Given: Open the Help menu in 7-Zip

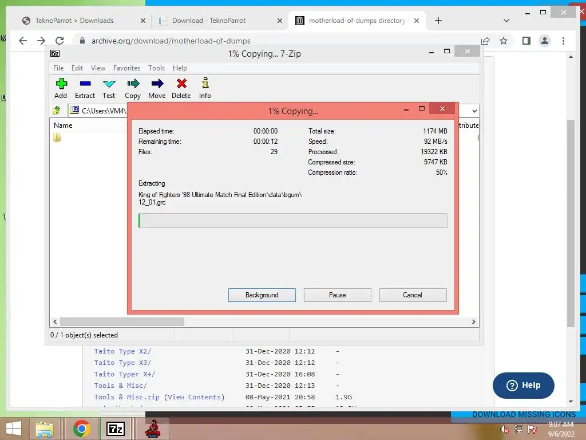Looking at the screenshot, I should click(x=180, y=68).
